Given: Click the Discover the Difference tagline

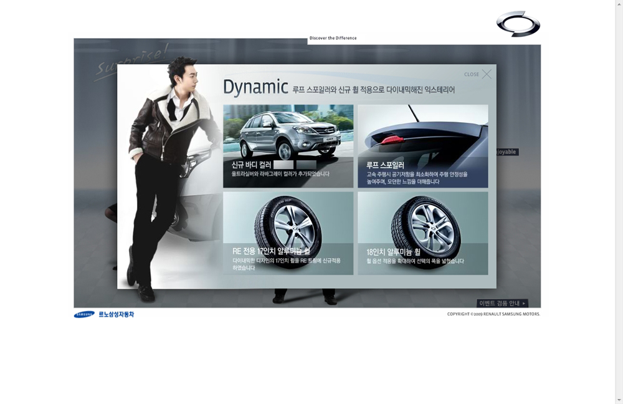Looking at the screenshot, I should click(x=333, y=38).
